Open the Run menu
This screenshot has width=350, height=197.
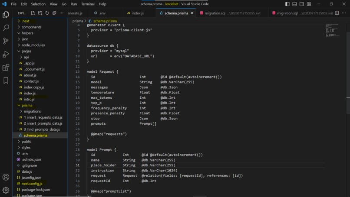(x=74, y=4)
